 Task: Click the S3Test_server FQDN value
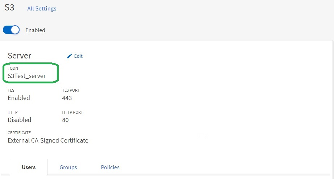click(x=27, y=76)
